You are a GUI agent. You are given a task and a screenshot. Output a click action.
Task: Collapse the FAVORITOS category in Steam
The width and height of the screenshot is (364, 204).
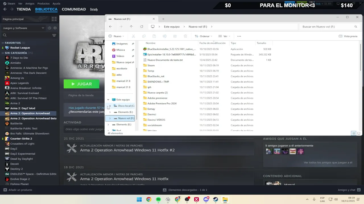(x=3, y=43)
